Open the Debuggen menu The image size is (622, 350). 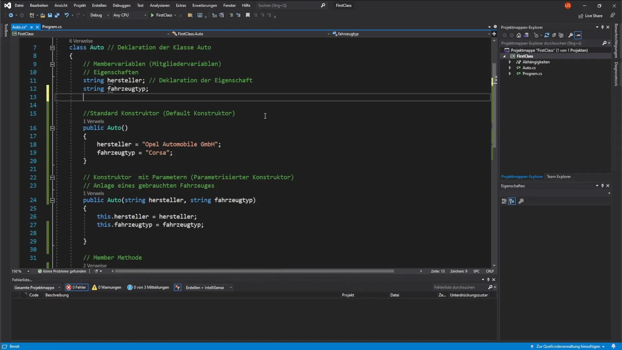tap(121, 6)
